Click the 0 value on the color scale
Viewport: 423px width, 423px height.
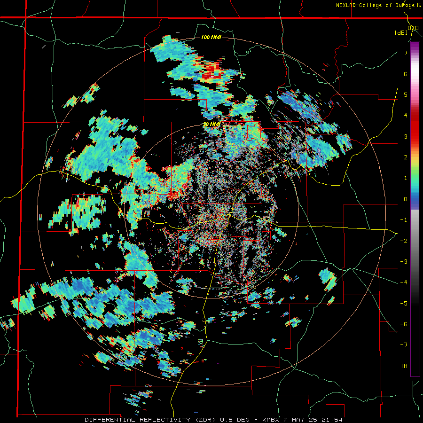(406, 199)
